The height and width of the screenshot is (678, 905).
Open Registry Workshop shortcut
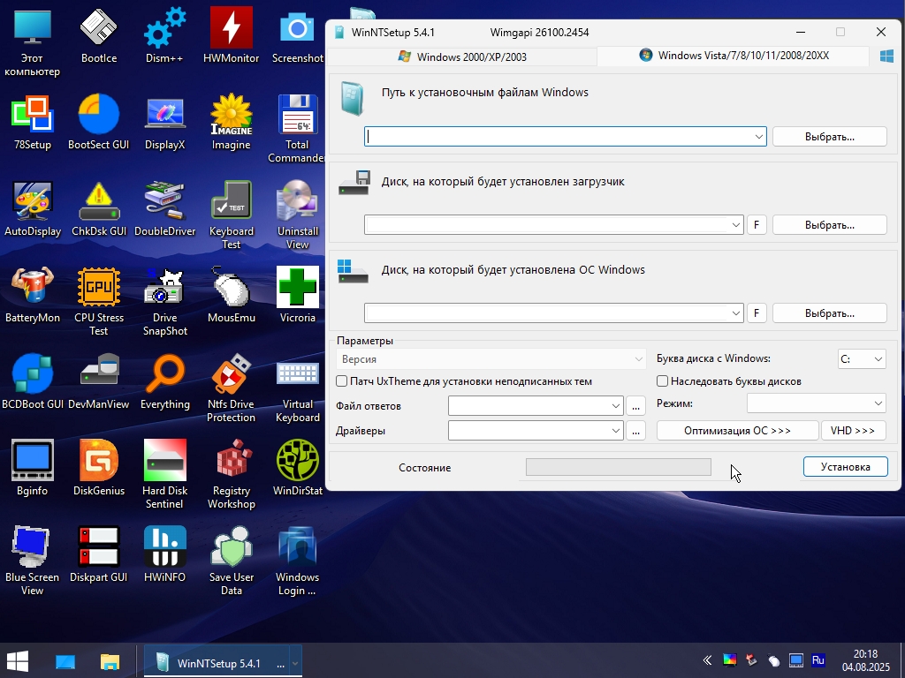(x=231, y=475)
